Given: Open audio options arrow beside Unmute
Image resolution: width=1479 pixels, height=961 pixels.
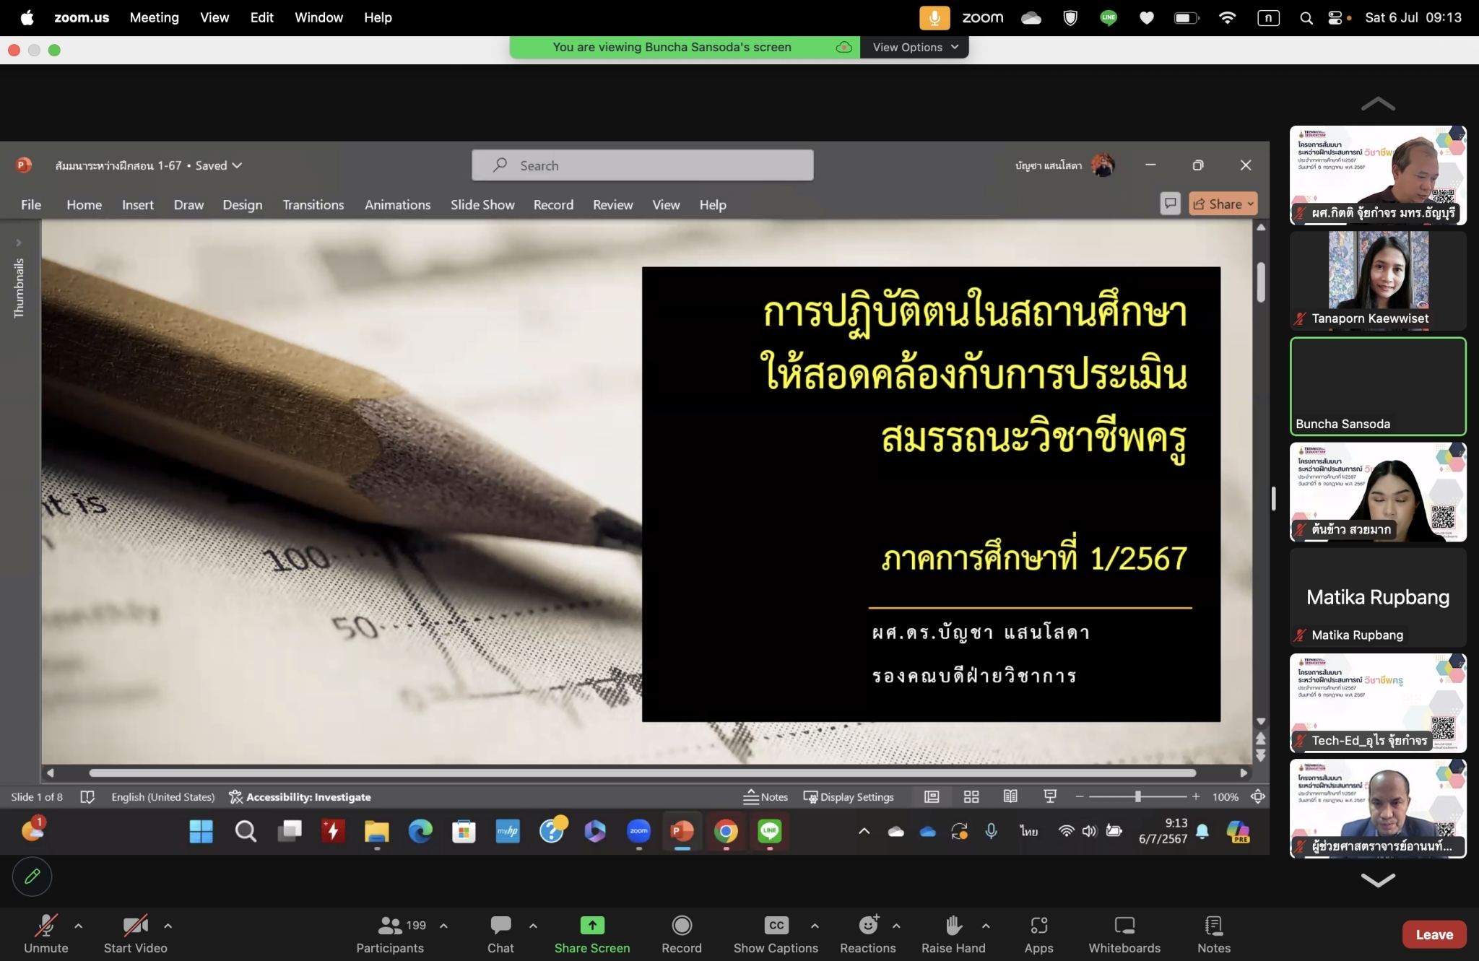Looking at the screenshot, I should (x=79, y=926).
